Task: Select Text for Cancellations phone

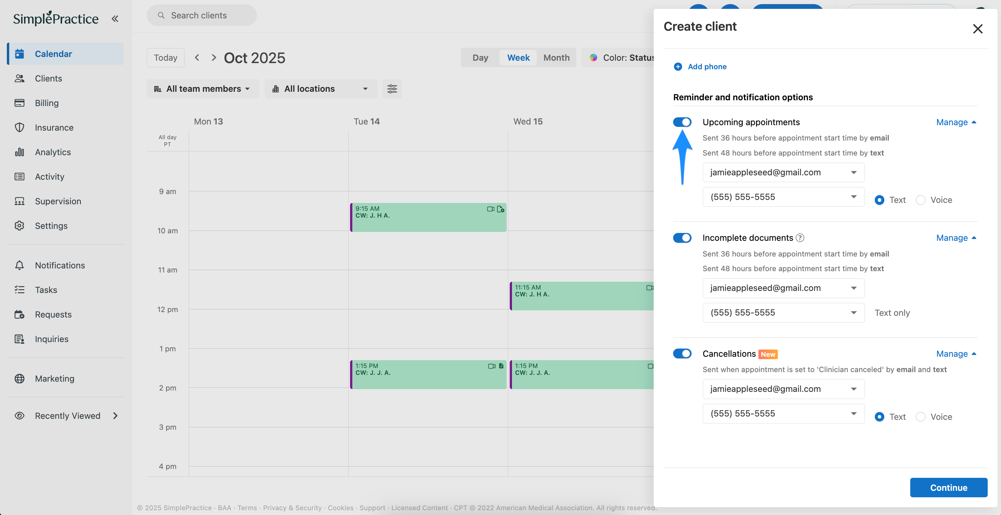Action: point(880,417)
